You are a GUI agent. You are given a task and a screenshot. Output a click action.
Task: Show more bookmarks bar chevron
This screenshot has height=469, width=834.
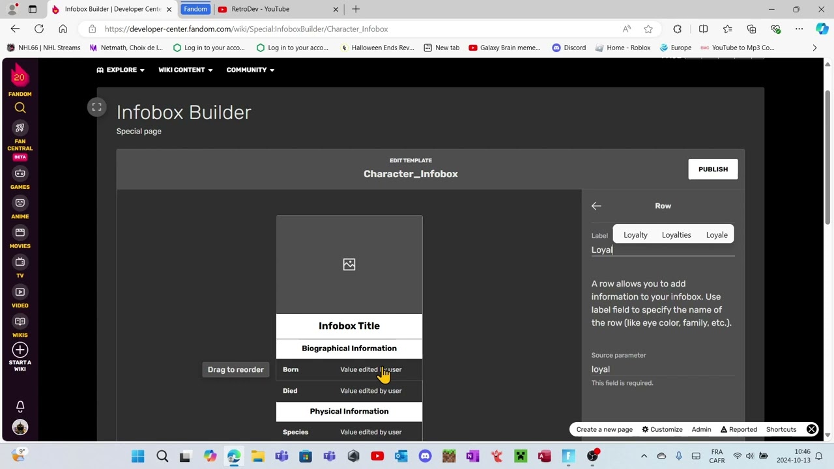click(814, 48)
